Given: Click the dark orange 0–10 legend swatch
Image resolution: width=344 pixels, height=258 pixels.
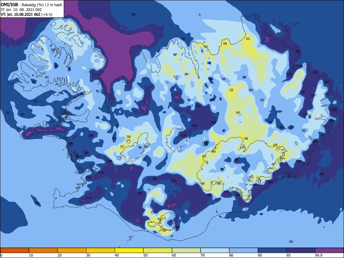Looking at the screenshot, I should pyautogui.click(x=14, y=250).
